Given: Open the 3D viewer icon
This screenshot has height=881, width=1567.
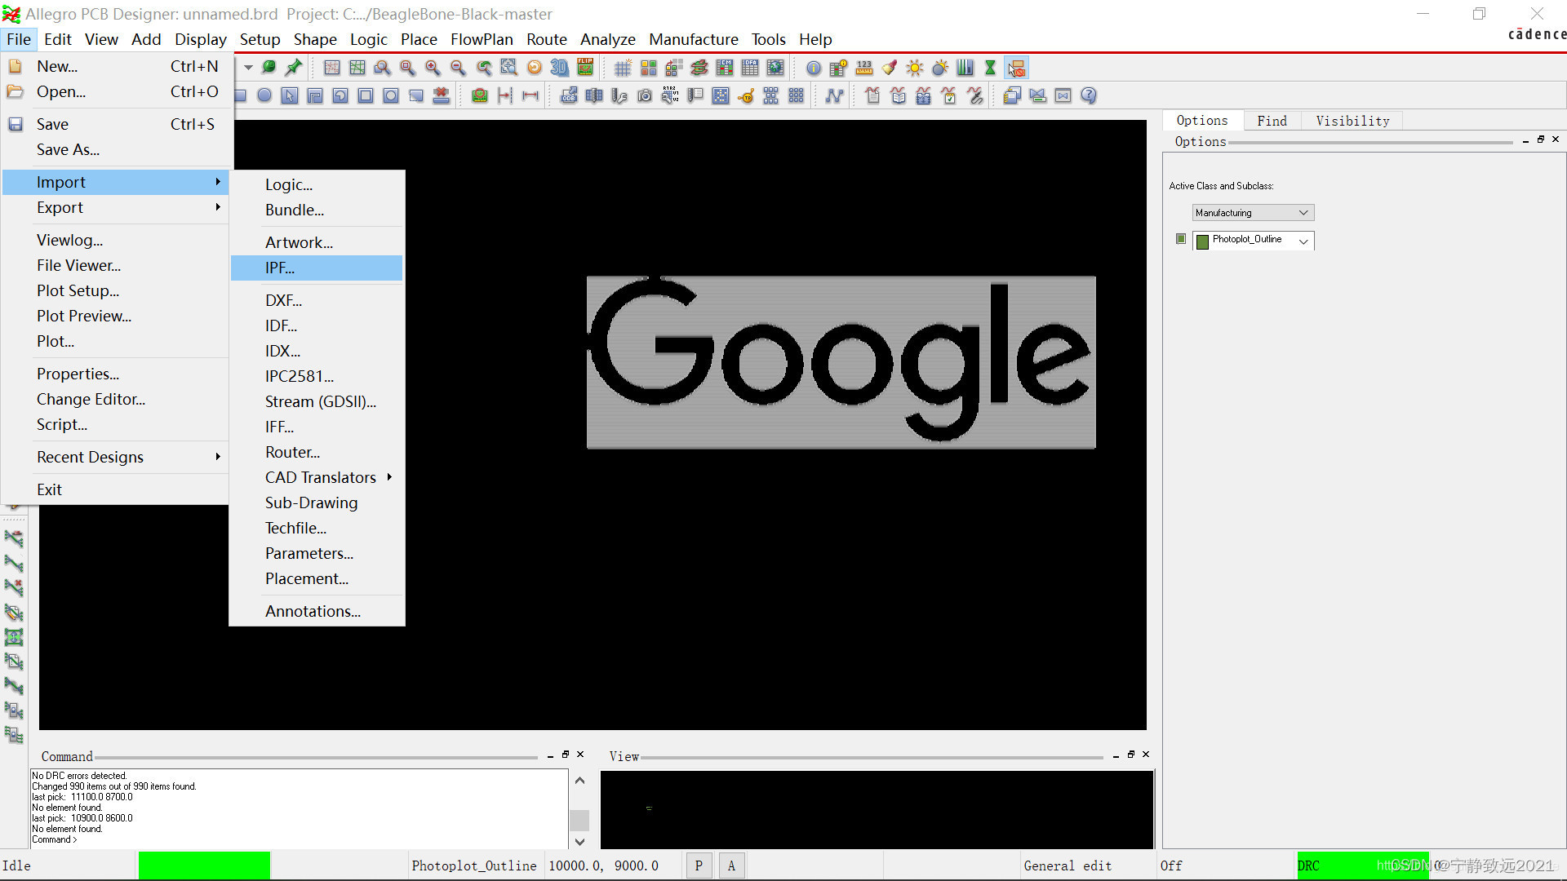Looking at the screenshot, I should [559, 68].
